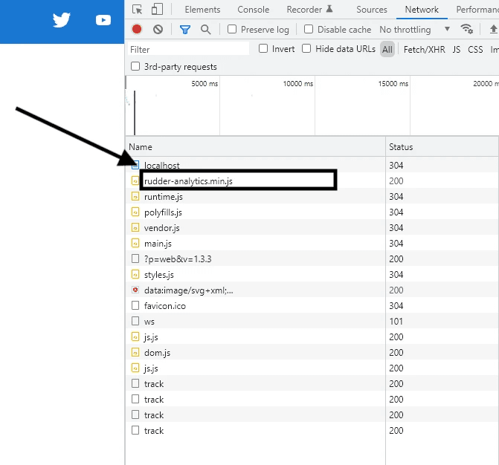The width and height of the screenshot is (499, 465).
Task: Open the YouTube icon link
Action: click(103, 20)
